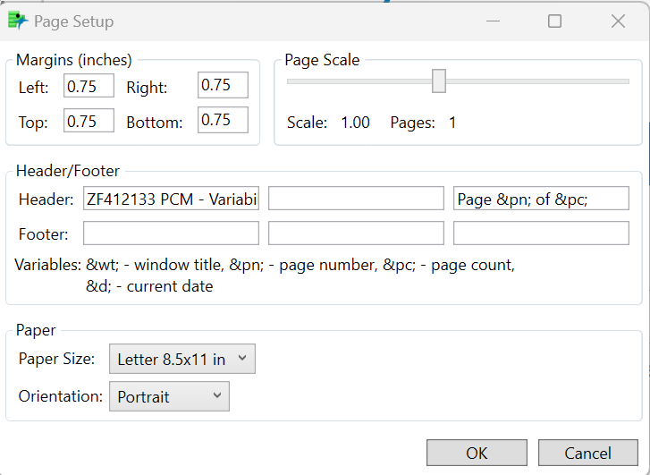Select the Right margin field
Image resolution: width=650 pixels, height=475 pixels.
pyautogui.click(x=223, y=86)
